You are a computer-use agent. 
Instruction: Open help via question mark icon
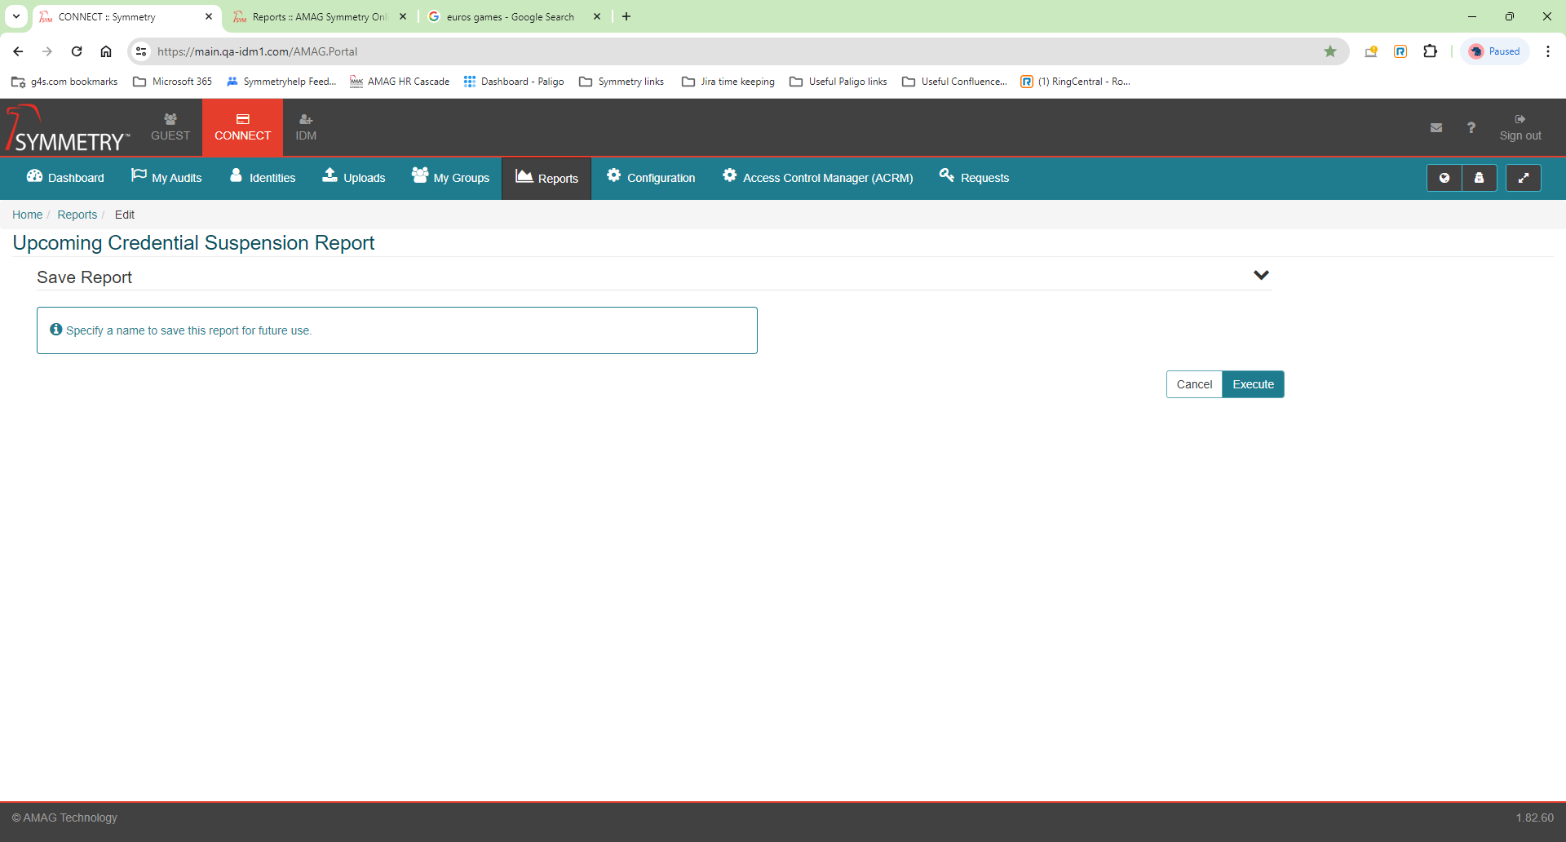pyautogui.click(x=1471, y=127)
